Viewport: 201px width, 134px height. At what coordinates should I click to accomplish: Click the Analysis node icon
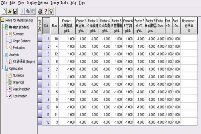point(6,55)
